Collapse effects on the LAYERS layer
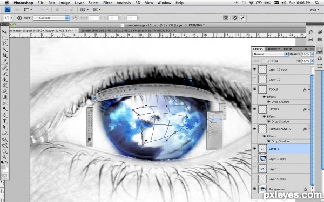The height and width of the screenshot is (202, 324). [309, 109]
